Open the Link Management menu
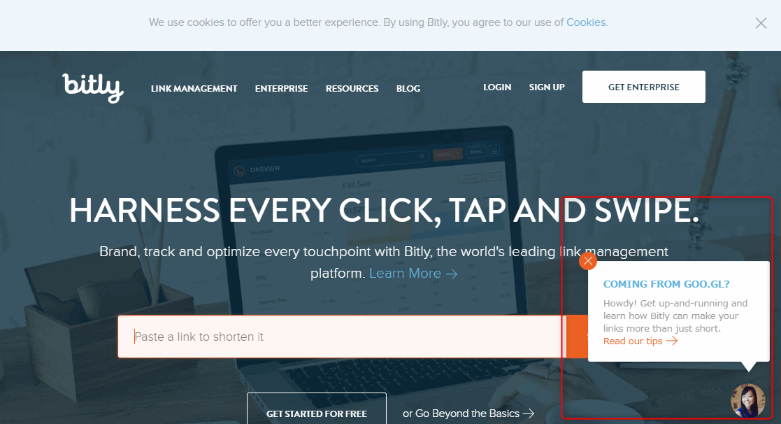 pos(194,88)
